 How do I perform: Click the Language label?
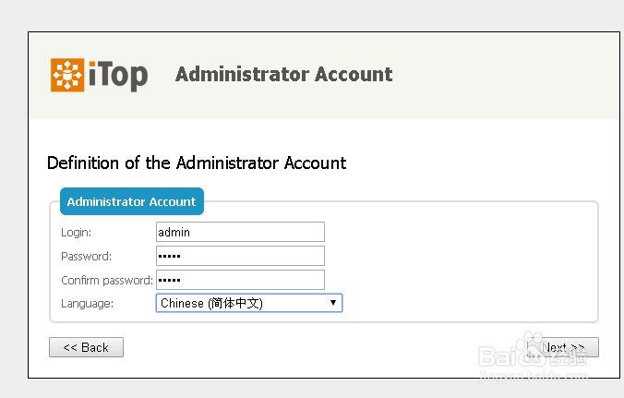(87, 303)
